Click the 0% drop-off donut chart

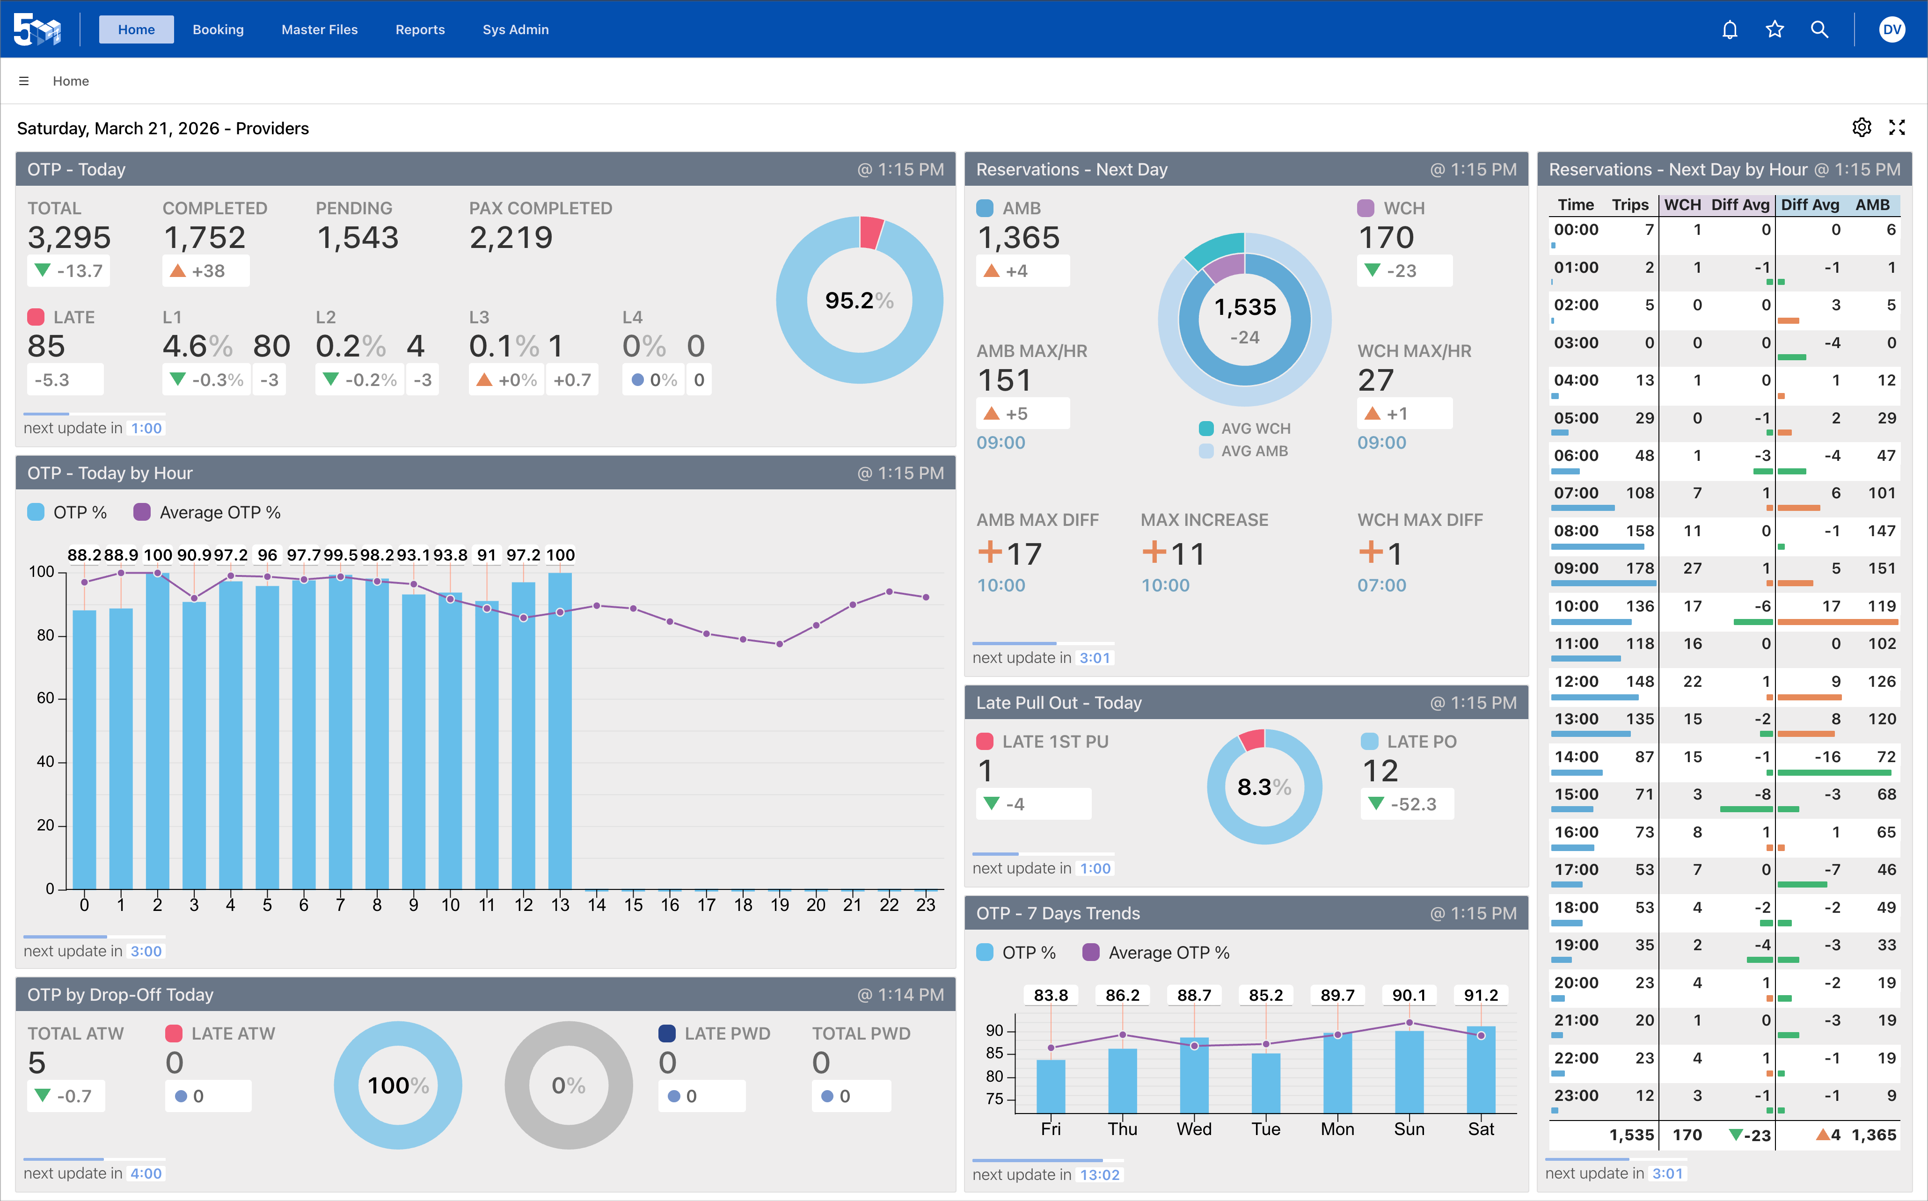[569, 1085]
